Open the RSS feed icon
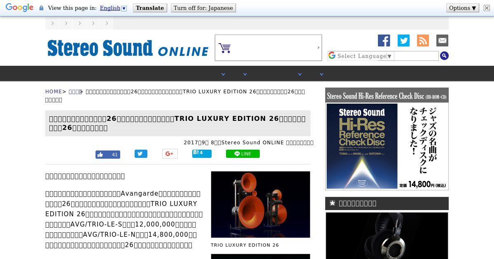The width and height of the screenshot is (494, 259). tap(423, 40)
